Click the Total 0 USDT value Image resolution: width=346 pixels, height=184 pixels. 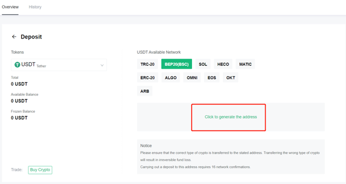(x=19, y=84)
